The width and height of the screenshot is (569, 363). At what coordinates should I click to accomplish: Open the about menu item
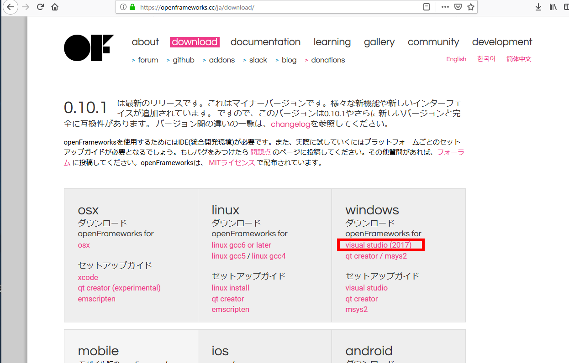[145, 42]
